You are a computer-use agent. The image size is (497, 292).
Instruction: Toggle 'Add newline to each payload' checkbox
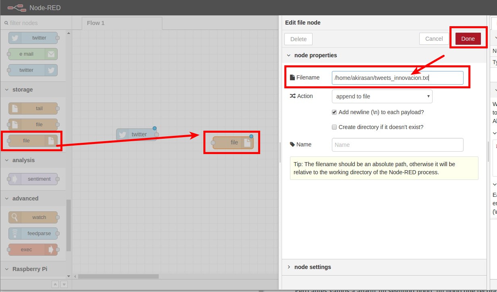click(334, 112)
